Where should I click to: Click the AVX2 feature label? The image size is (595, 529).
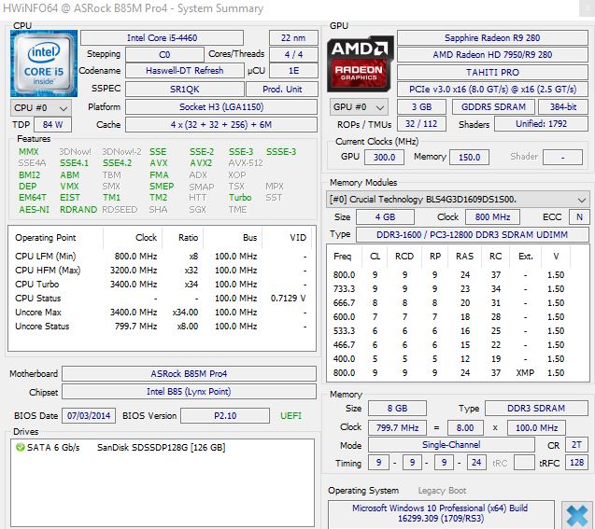coord(201,163)
